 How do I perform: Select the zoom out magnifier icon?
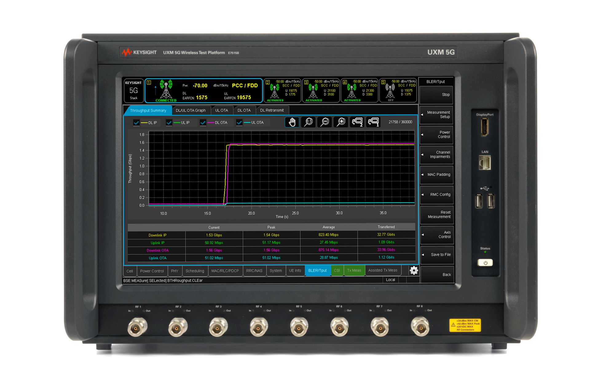pyautogui.click(x=324, y=122)
